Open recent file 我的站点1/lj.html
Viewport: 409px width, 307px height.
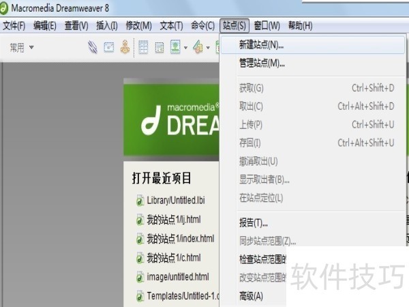(174, 220)
